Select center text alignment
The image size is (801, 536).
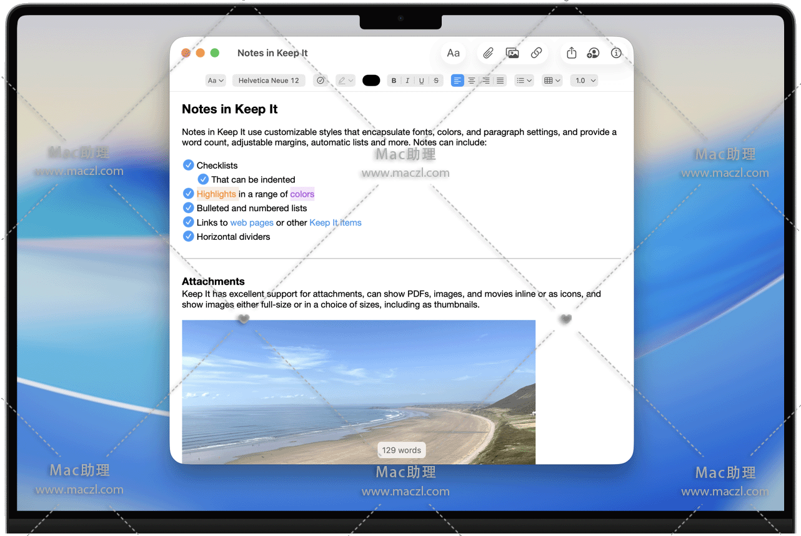pos(472,81)
